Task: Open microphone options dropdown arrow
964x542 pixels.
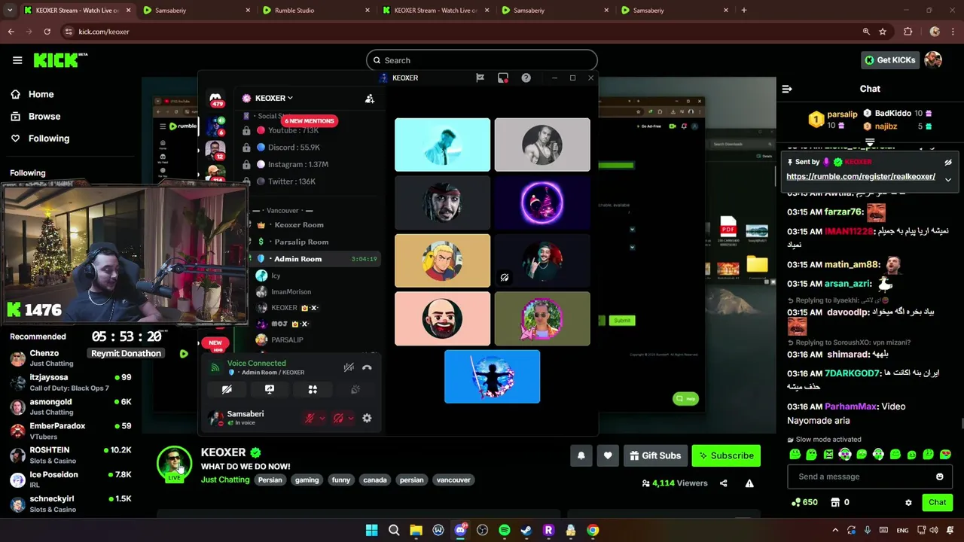Action: (x=322, y=419)
